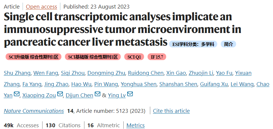Open author Wen Fang's link
The height and width of the screenshot is (129, 273).
[46, 73]
